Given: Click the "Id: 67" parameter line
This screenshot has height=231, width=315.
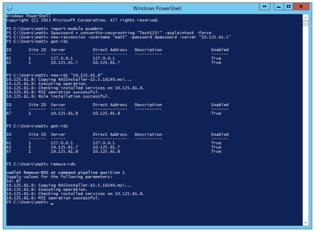Looking at the screenshot, I should point(14,181).
